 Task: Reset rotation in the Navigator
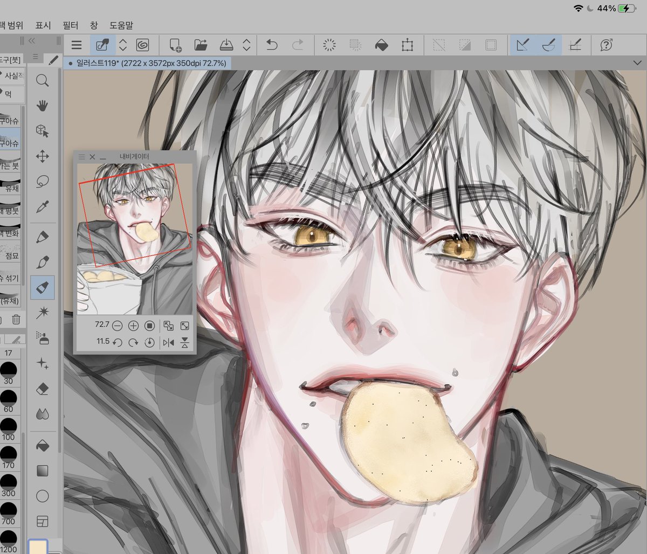[x=150, y=342]
